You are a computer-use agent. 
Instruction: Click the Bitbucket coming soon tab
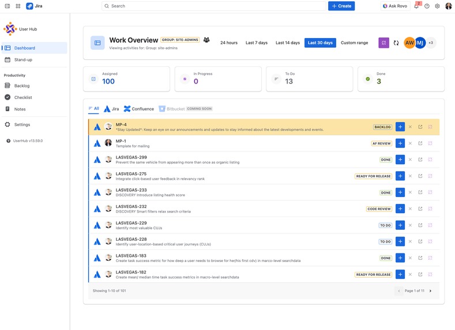tap(186, 109)
